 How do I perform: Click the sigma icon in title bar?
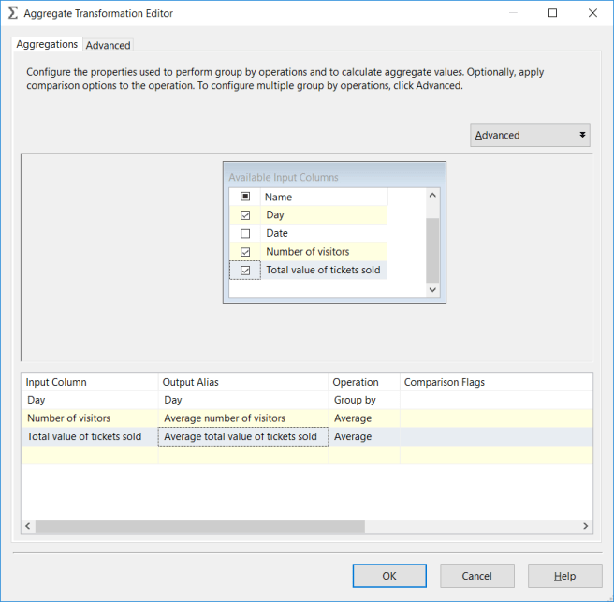(13, 13)
